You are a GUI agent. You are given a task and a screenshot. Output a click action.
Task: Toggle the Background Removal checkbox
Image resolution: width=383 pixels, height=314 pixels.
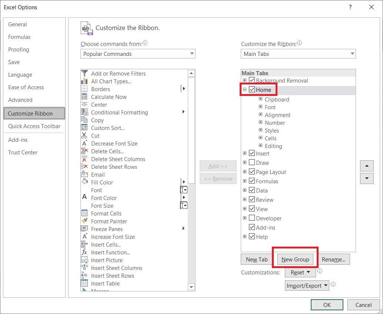tap(252, 80)
